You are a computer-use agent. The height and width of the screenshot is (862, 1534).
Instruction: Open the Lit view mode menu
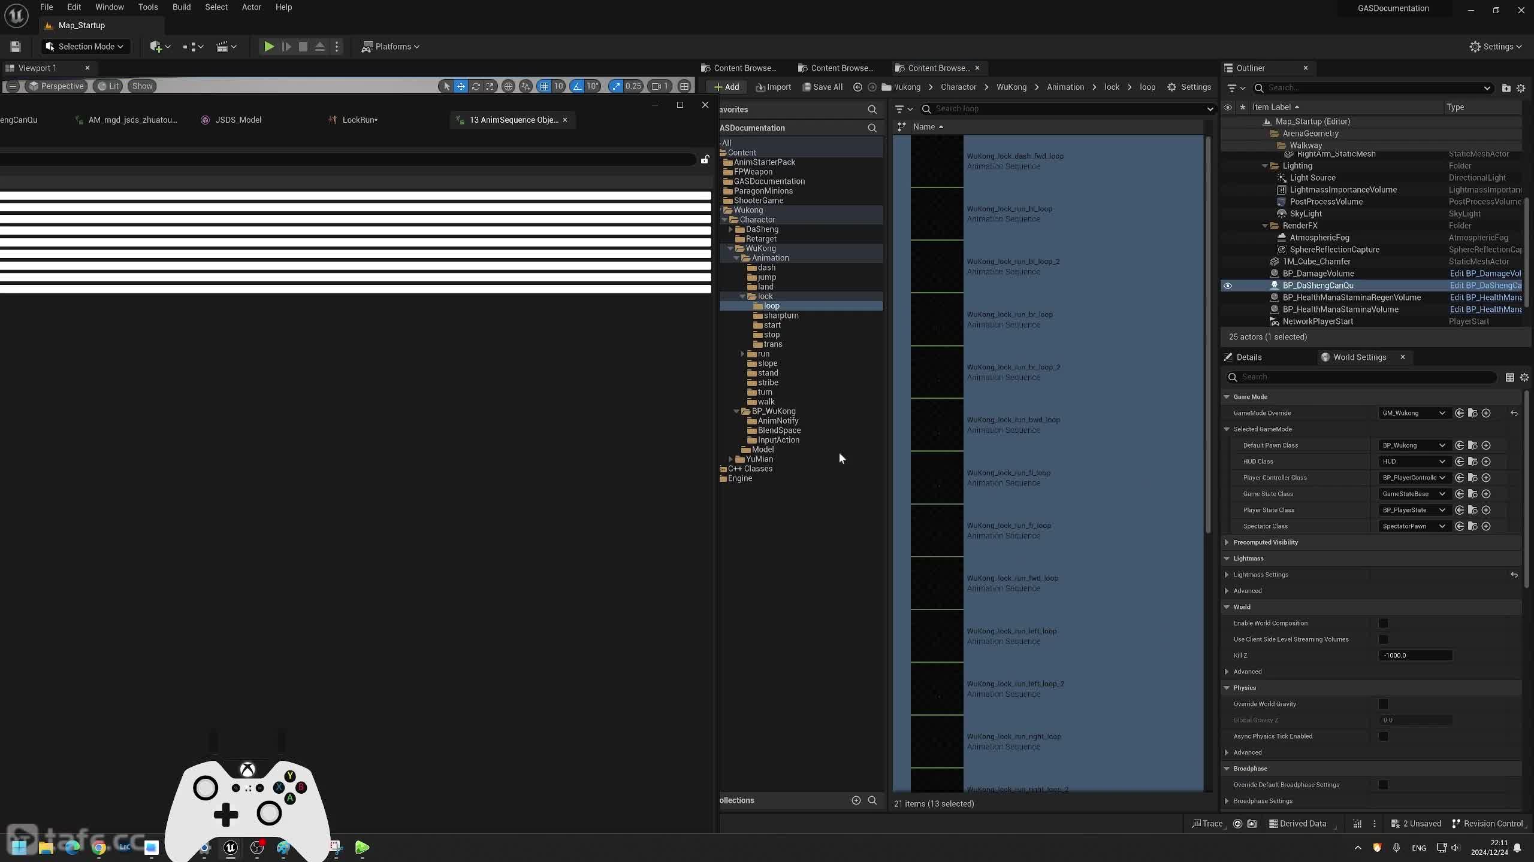tap(108, 86)
